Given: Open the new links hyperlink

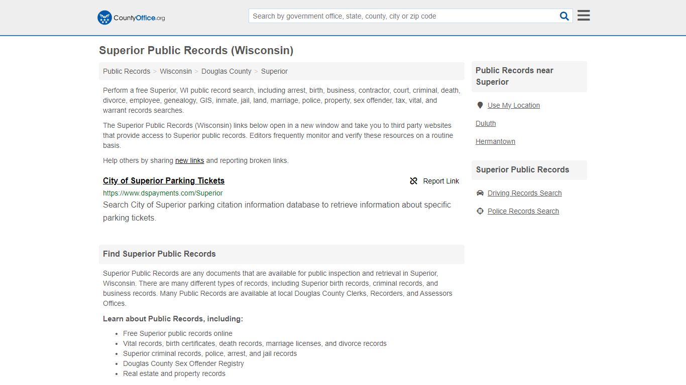Looking at the screenshot, I should point(189,160).
